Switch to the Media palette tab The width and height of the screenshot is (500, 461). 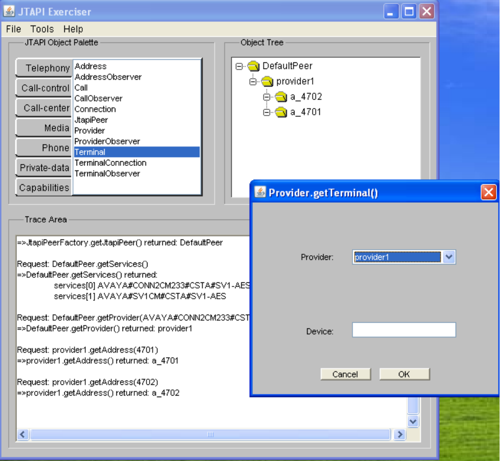point(44,128)
